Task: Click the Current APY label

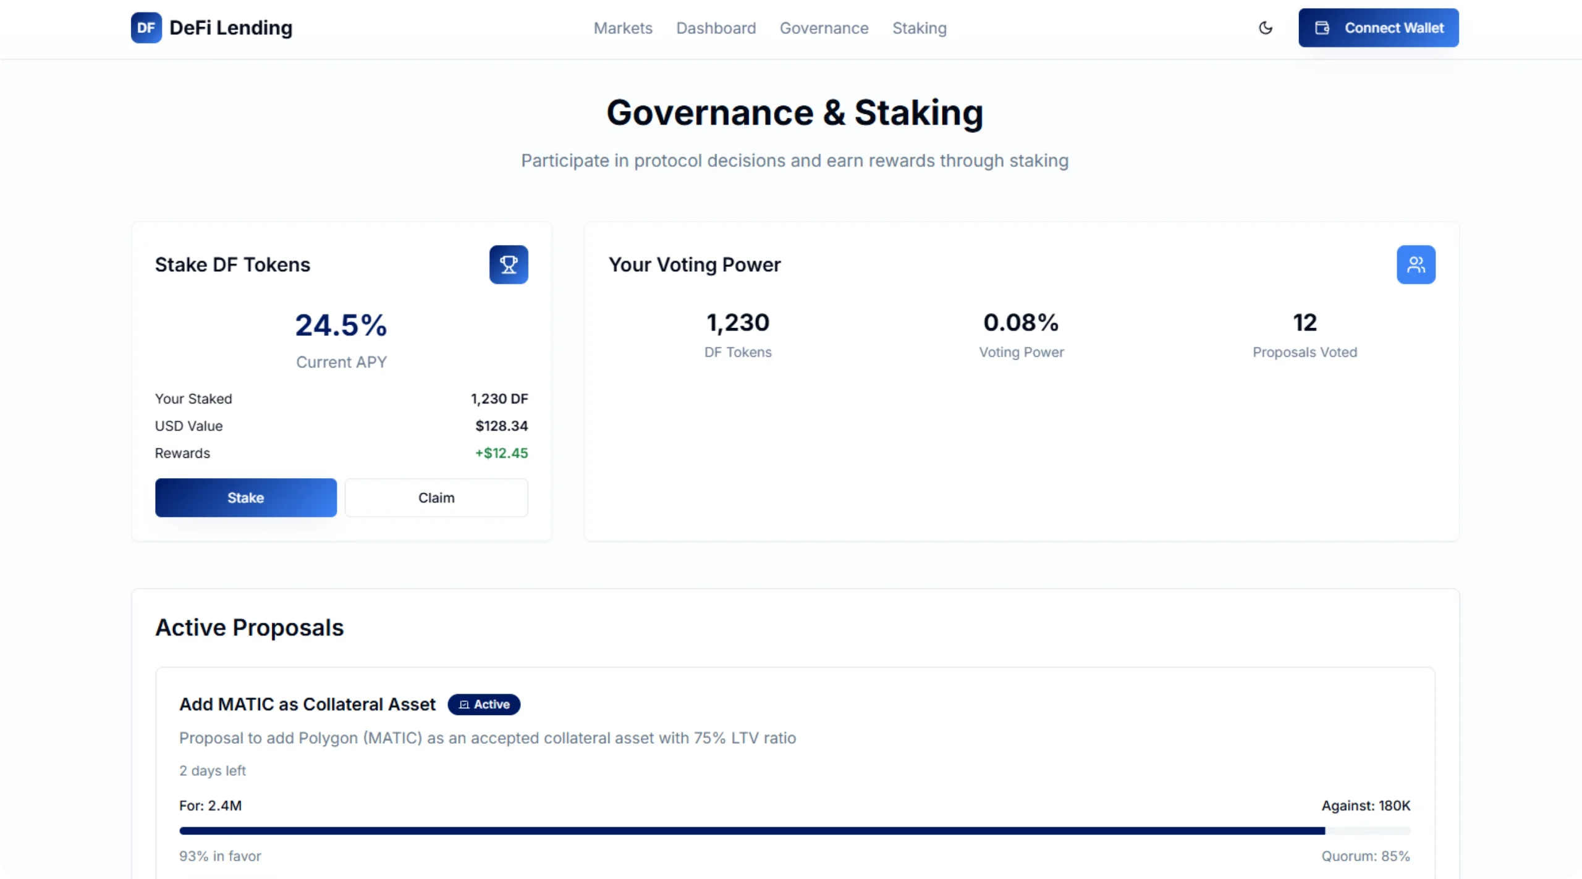Action: coord(341,362)
